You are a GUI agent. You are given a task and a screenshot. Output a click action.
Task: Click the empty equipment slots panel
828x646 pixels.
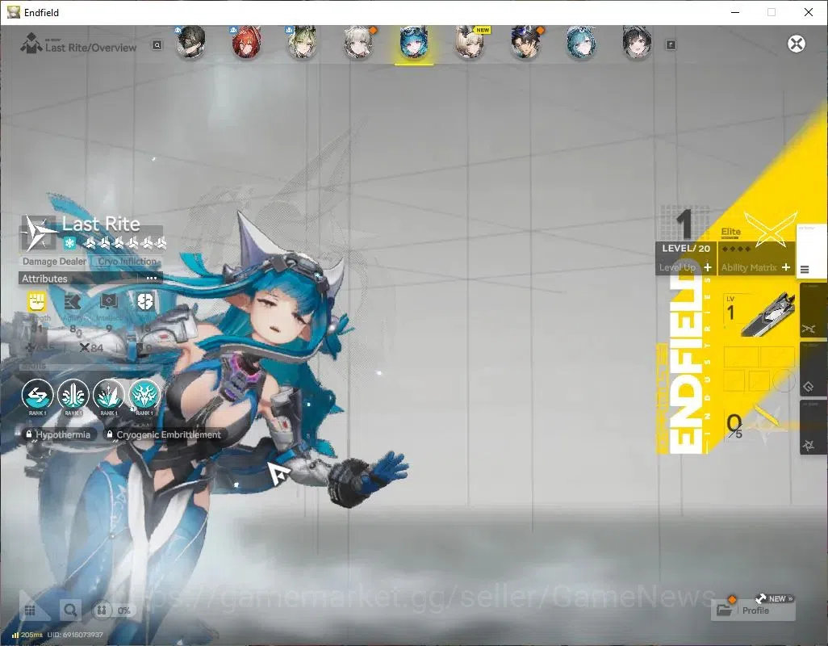(759, 369)
